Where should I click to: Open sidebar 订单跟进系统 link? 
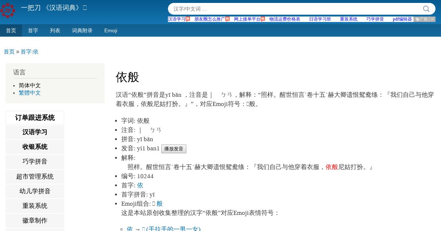tap(35, 118)
